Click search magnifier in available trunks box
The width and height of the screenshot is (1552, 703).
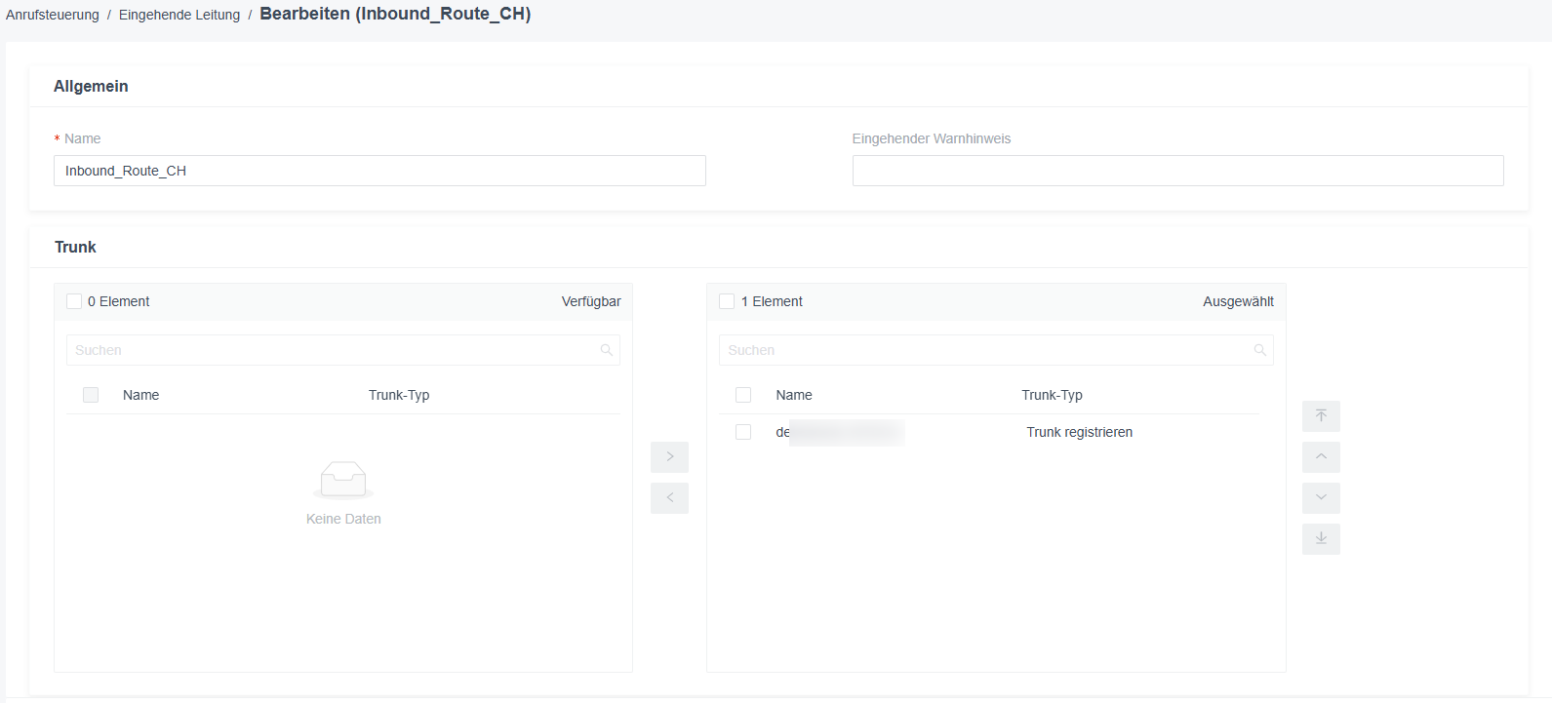[607, 350]
